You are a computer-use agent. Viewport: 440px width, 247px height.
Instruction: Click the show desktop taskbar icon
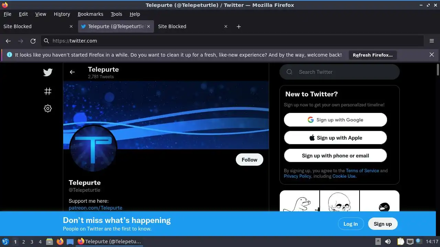tap(70, 242)
